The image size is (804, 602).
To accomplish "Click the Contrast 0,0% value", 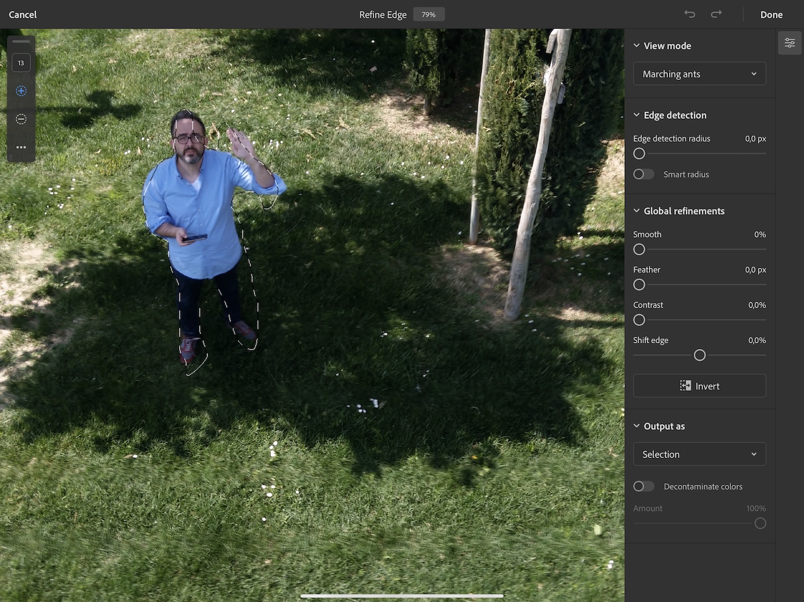I will [757, 305].
